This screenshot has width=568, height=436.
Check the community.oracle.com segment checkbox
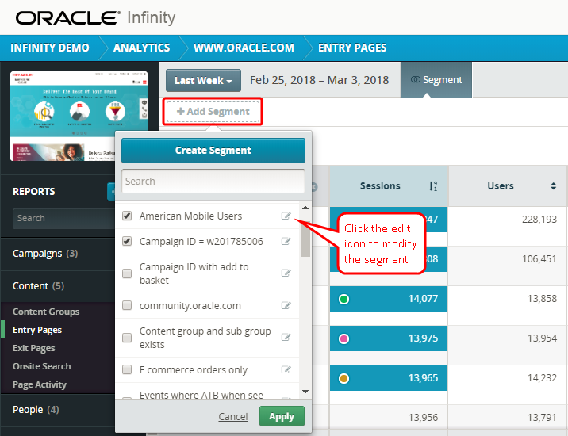pos(127,306)
